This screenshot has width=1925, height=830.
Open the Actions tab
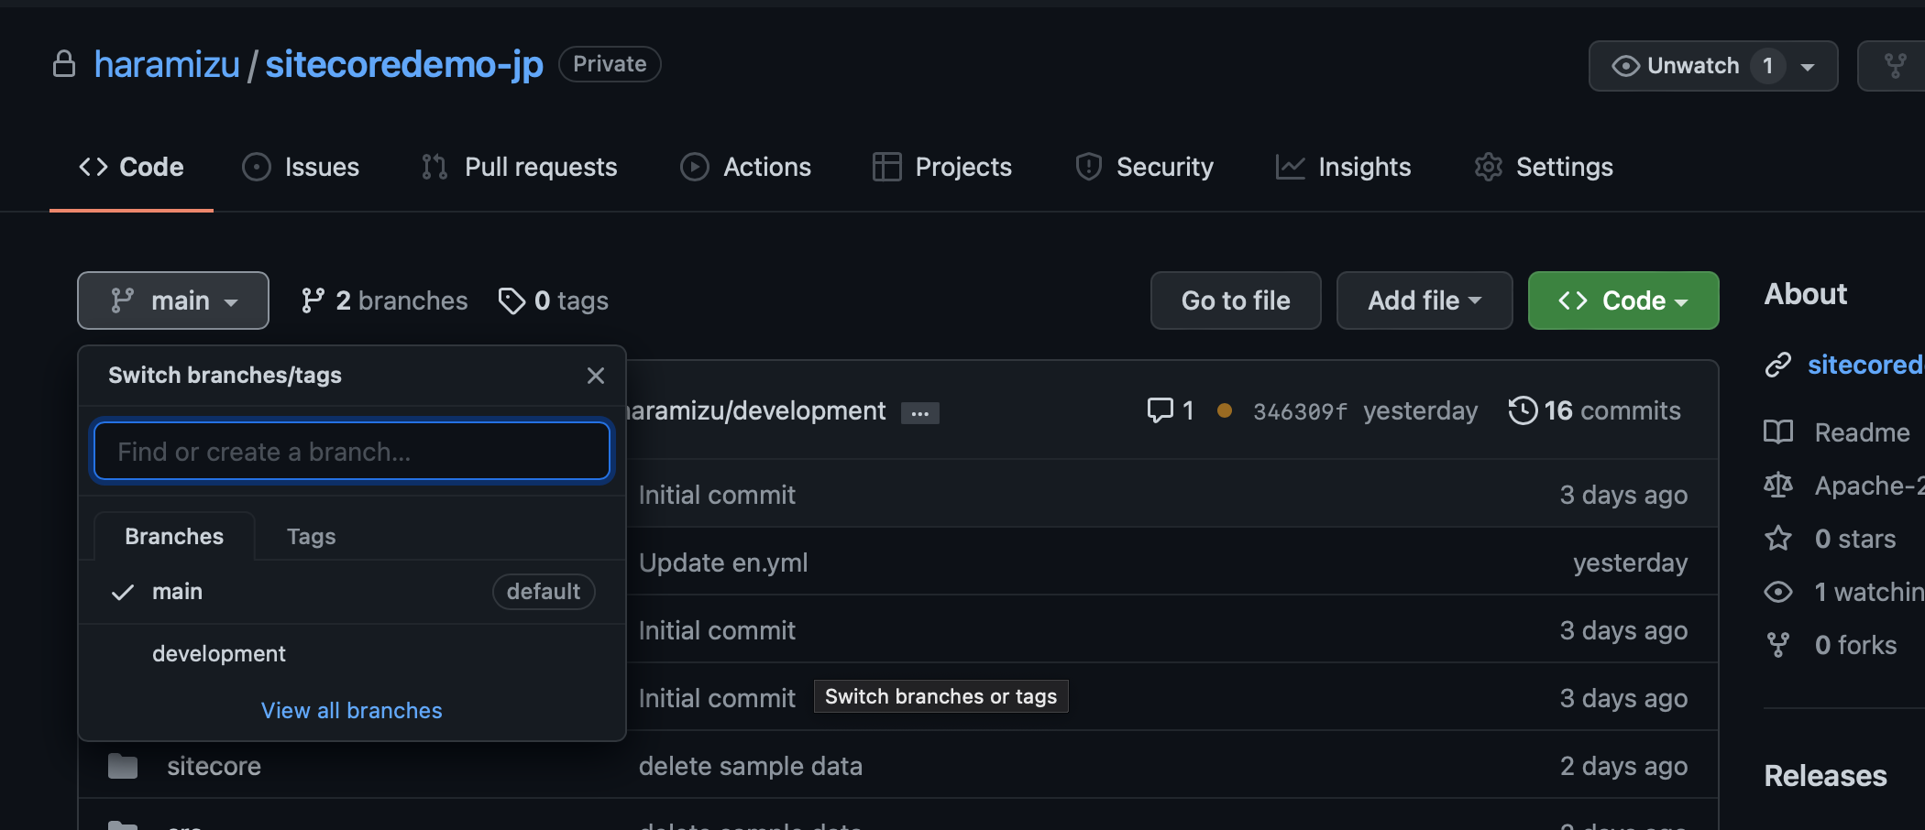pyautogui.click(x=745, y=167)
